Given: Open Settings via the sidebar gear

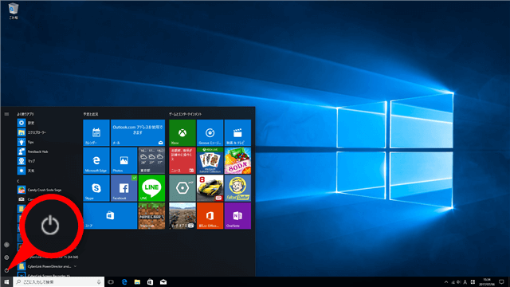Looking at the screenshot, I should pyautogui.click(x=6, y=258).
